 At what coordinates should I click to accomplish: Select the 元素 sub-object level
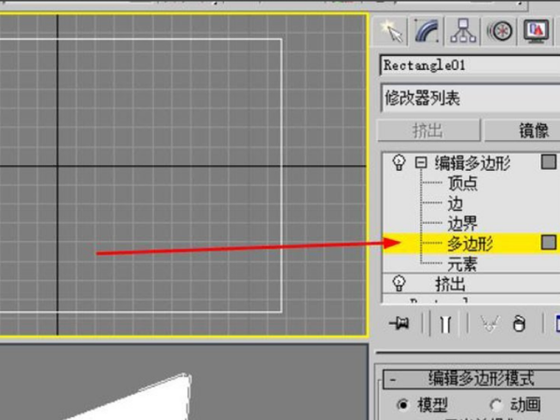tap(463, 264)
